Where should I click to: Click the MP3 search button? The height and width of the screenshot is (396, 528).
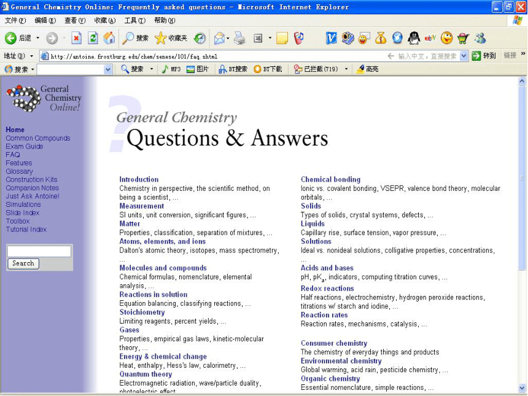(x=171, y=69)
